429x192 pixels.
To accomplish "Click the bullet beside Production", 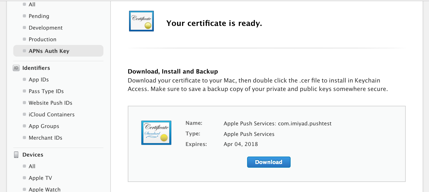I will (x=24, y=39).
